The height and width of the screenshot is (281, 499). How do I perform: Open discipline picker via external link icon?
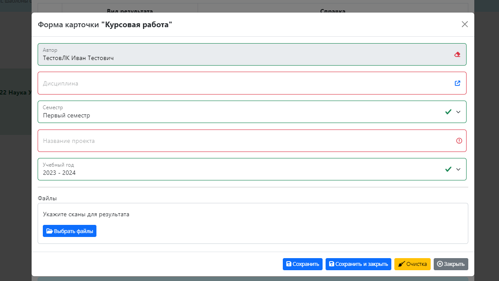click(457, 83)
